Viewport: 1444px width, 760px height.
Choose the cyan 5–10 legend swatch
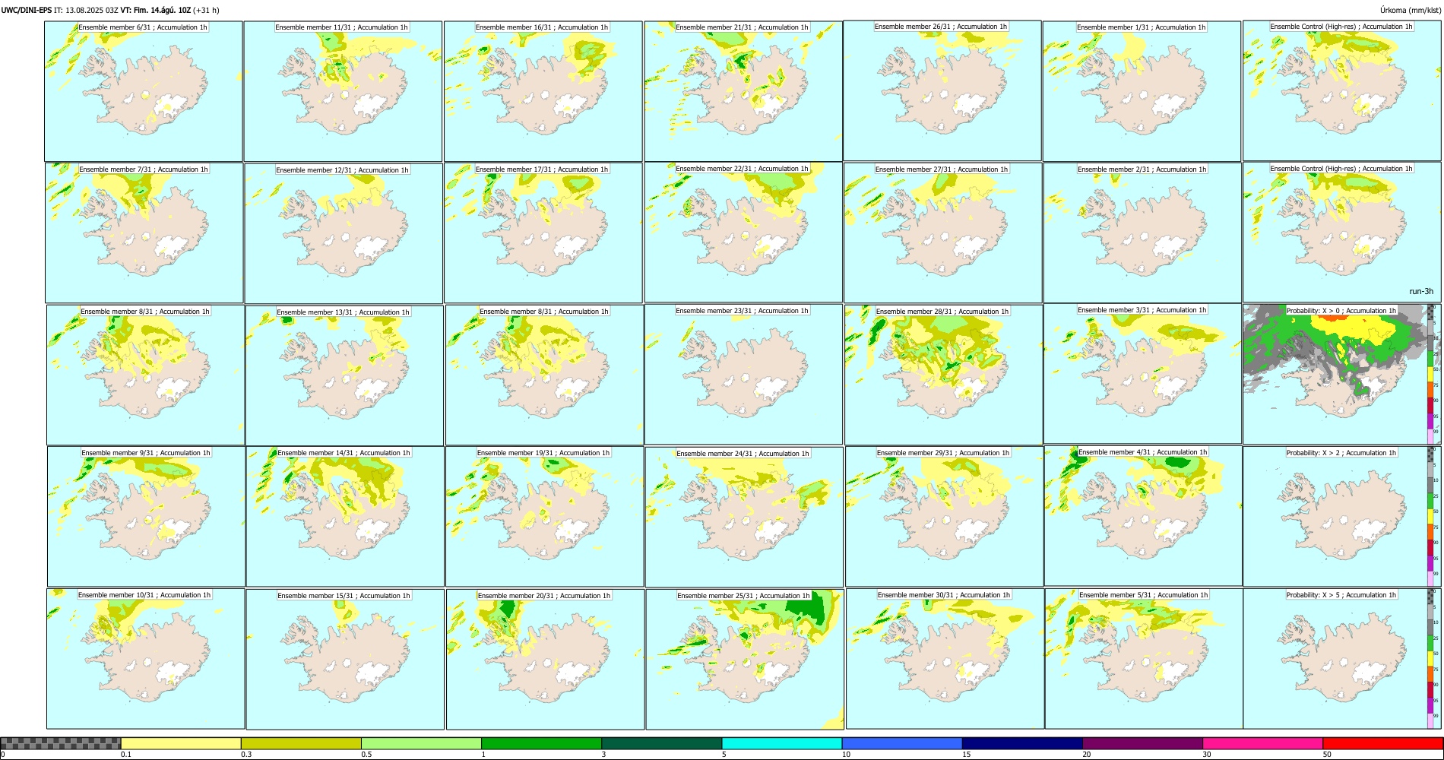coord(782,743)
